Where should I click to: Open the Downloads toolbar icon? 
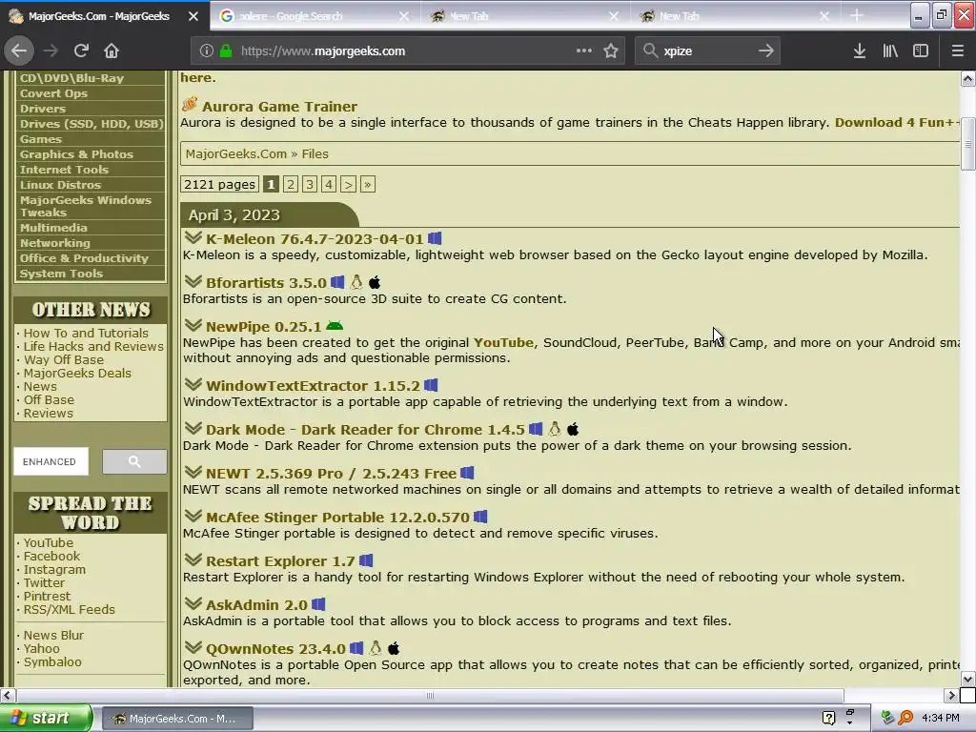[x=860, y=51]
